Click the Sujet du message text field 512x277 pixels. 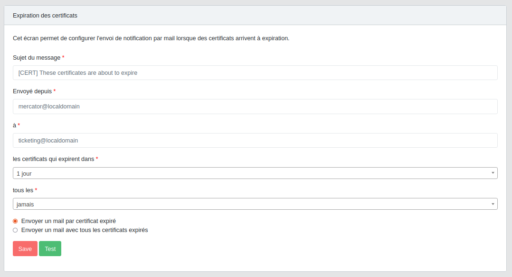pos(255,72)
